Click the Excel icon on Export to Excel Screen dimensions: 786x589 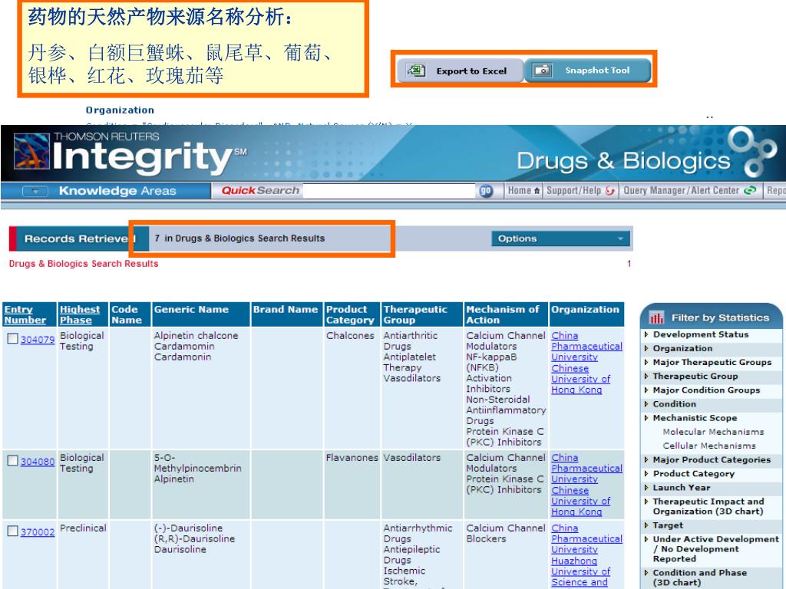(416, 71)
